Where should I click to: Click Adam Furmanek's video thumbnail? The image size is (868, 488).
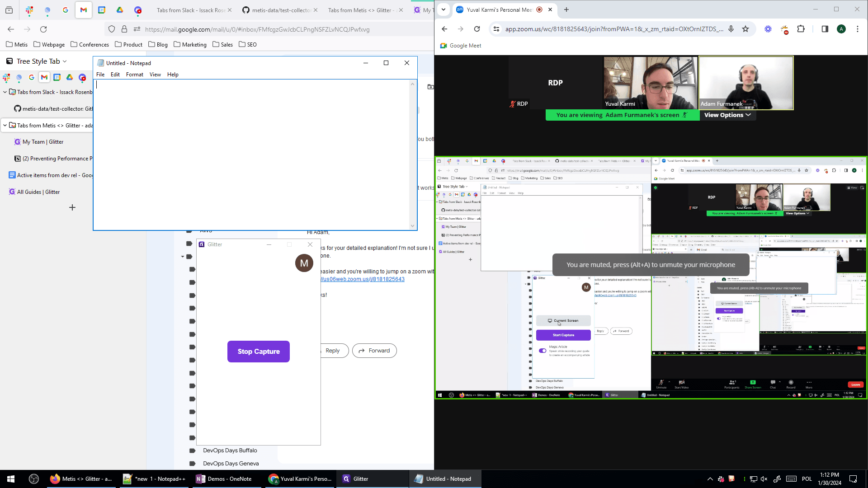(x=746, y=83)
